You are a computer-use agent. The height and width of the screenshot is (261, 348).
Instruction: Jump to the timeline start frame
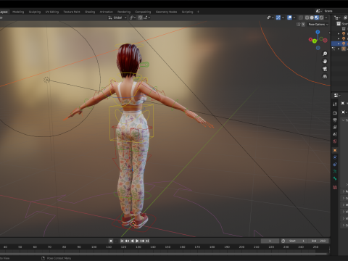coord(122,241)
